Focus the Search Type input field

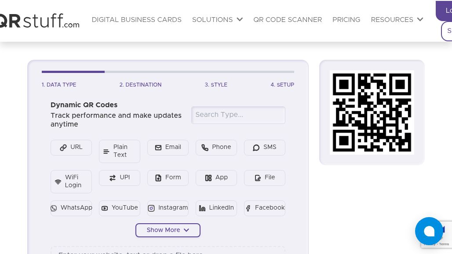click(238, 115)
